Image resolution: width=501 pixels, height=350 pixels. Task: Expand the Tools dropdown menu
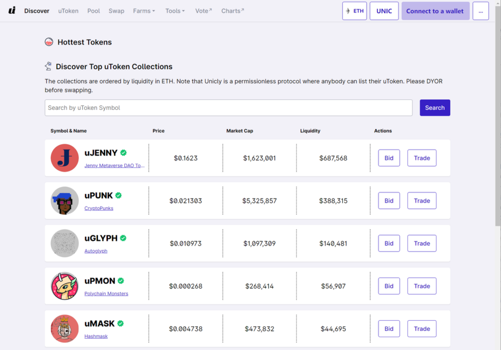tap(175, 11)
